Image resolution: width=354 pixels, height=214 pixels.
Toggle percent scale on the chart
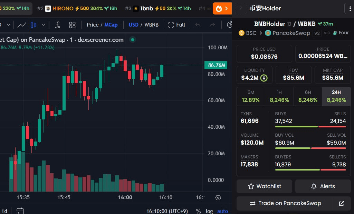(198, 211)
